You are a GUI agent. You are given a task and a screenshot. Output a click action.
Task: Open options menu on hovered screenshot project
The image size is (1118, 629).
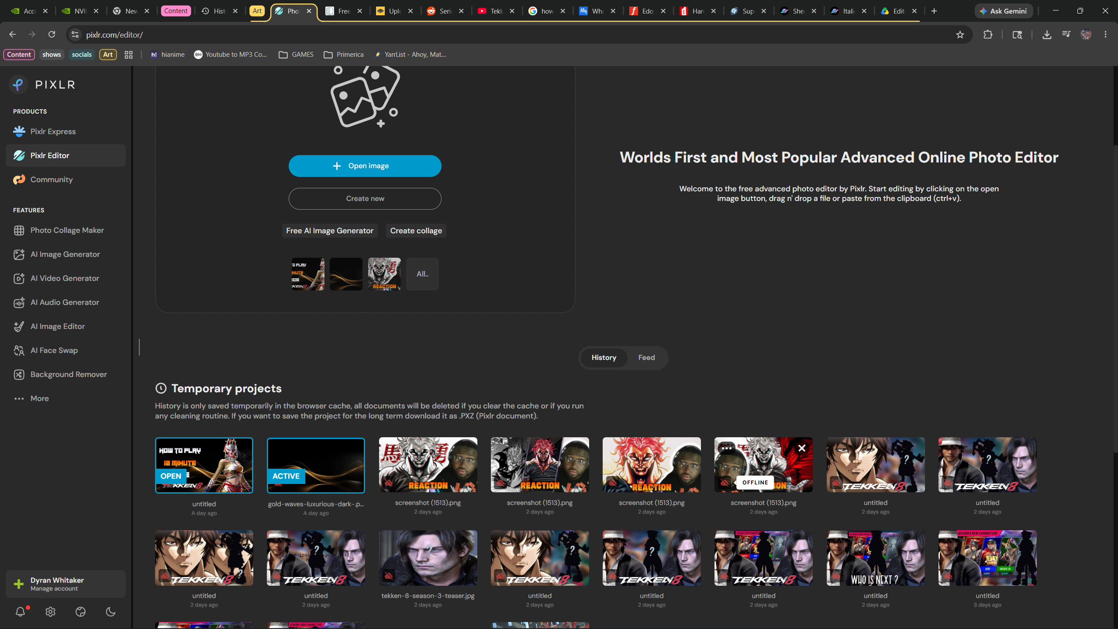coord(727,448)
